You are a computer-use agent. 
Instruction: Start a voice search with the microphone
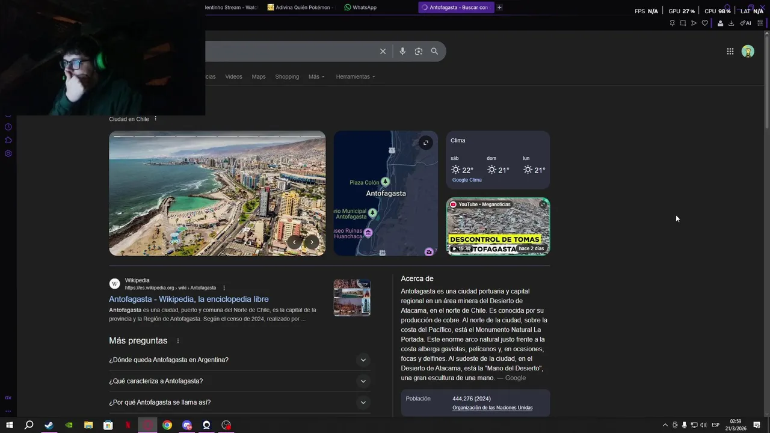pos(402,51)
